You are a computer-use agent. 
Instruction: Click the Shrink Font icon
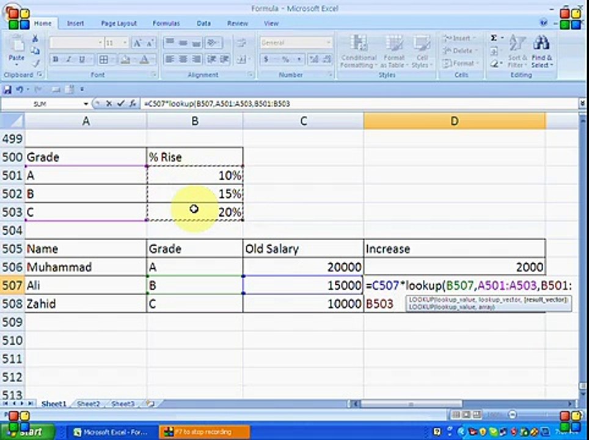[x=150, y=43]
